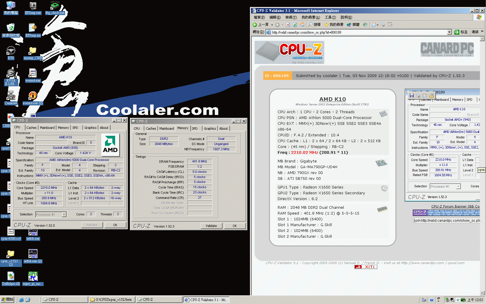486x304 pixels.
Task: Open the Media (媒體) toolbar button
Action: click(x=353, y=25)
